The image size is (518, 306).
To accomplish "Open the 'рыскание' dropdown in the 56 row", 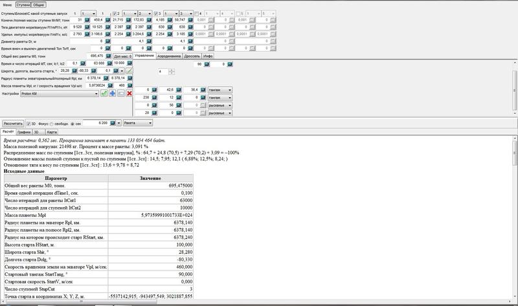I will [220, 105].
